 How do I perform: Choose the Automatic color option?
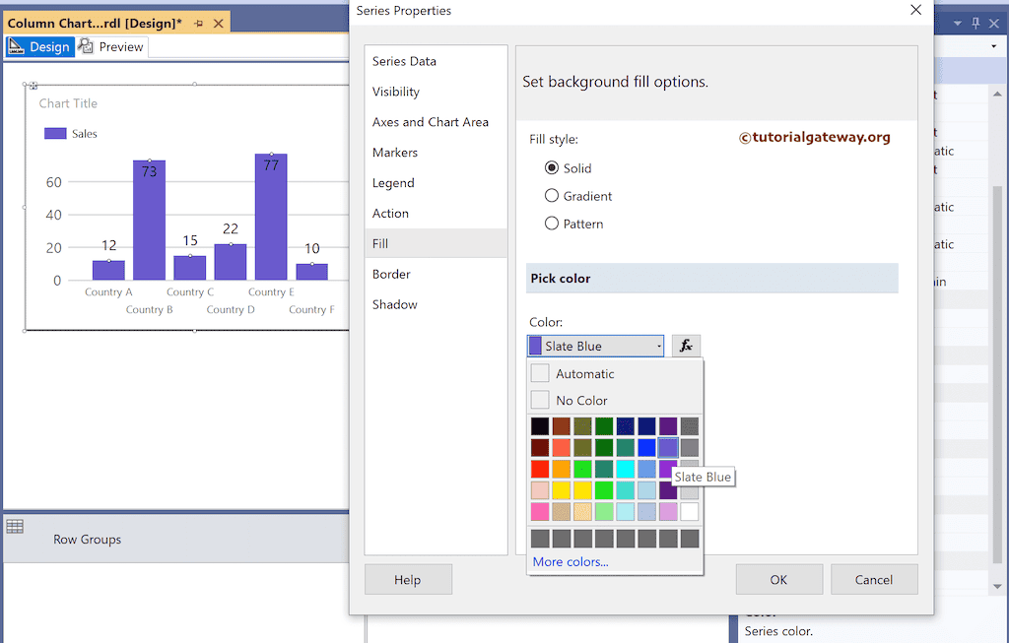coord(615,373)
